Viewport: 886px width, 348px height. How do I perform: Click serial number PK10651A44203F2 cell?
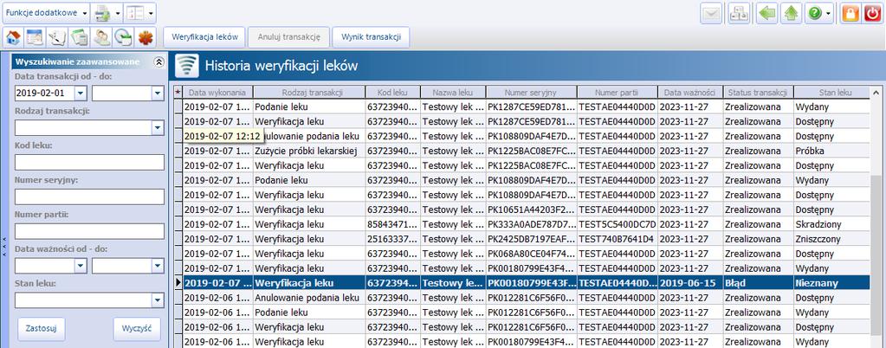[x=531, y=209]
